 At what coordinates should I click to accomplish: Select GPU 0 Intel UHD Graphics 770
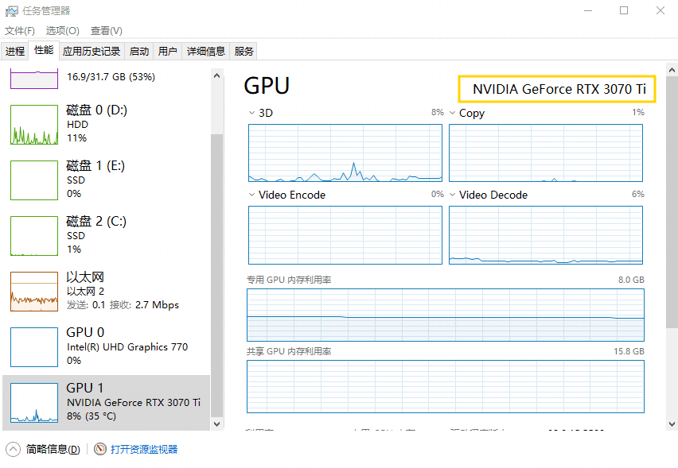107,347
